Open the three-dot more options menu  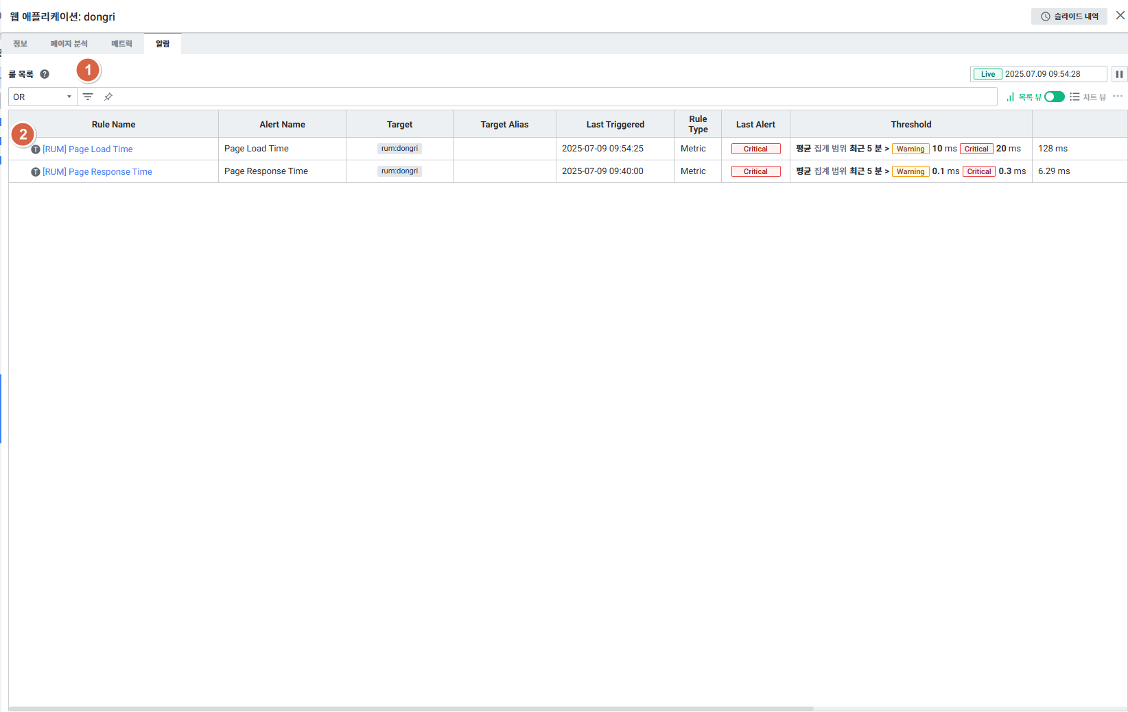coord(1118,97)
